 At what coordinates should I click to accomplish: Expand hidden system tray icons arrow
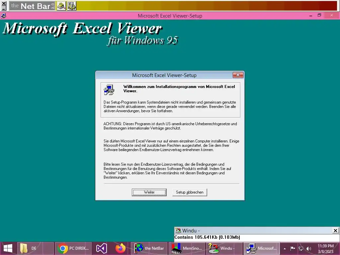pyautogui.click(x=285, y=249)
